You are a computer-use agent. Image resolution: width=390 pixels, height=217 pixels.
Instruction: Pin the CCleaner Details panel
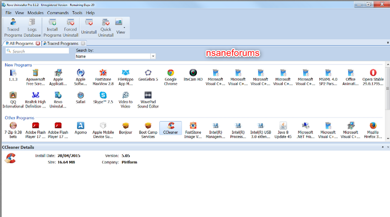[383, 147]
